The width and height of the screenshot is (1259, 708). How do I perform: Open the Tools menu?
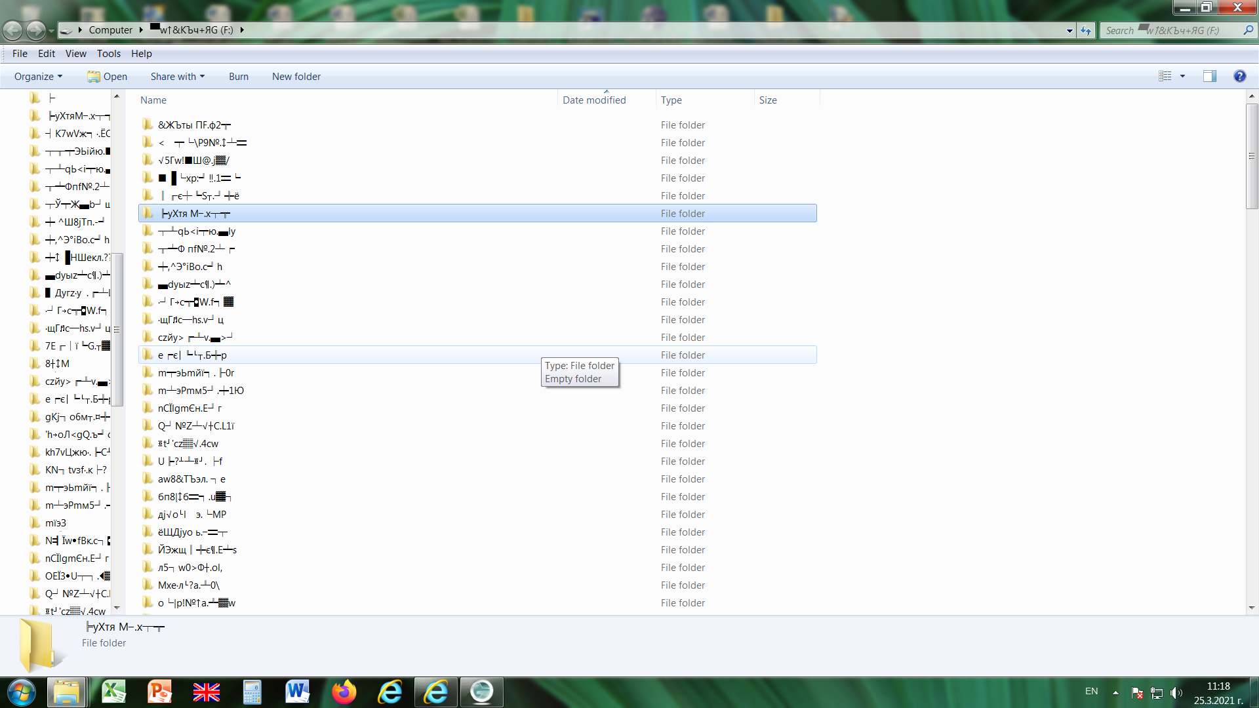click(x=108, y=53)
